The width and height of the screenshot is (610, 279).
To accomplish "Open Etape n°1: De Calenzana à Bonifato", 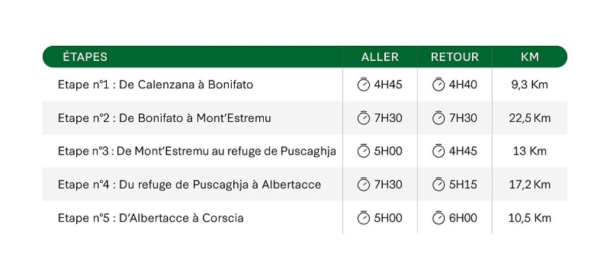I will [x=156, y=84].
